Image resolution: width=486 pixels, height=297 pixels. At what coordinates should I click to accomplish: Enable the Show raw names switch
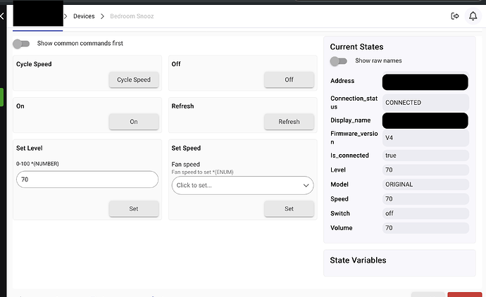point(339,61)
